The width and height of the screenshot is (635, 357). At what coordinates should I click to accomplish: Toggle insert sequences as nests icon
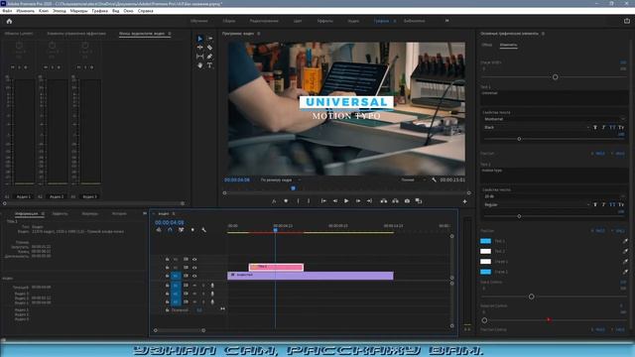pos(159,230)
